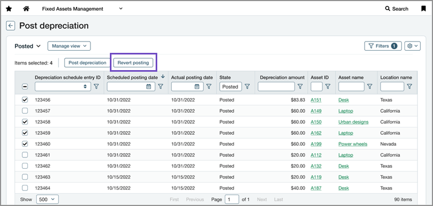Check the row 123463 checkbox

click(x=25, y=177)
